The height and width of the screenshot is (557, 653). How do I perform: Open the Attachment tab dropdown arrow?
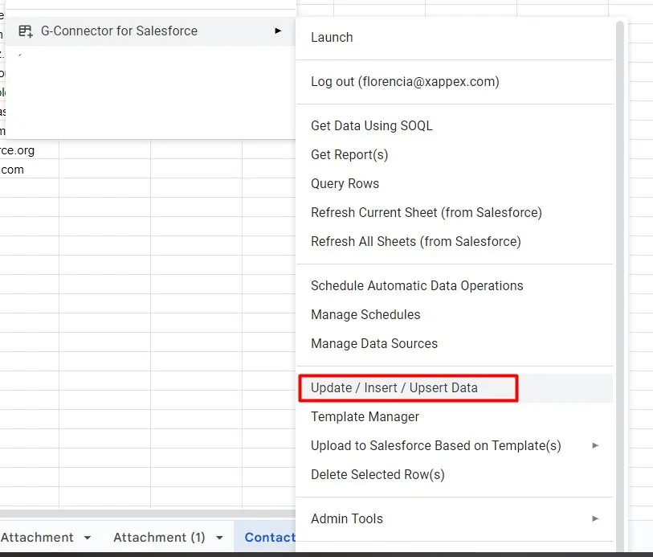click(x=88, y=538)
